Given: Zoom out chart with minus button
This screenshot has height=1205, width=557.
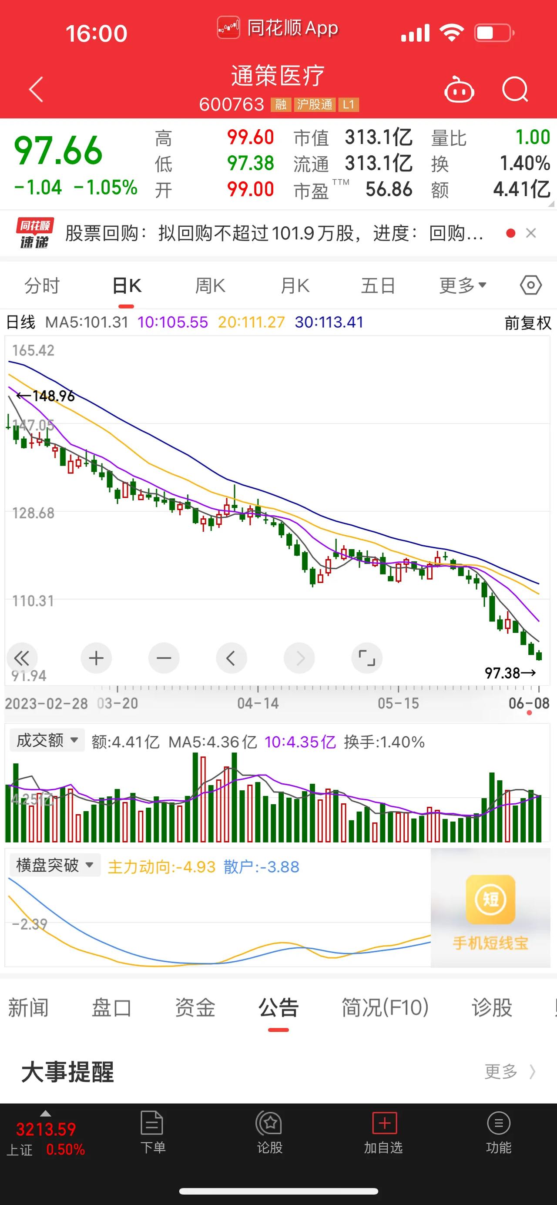Looking at the screenshot, I should pyautogui.click(x=164, y=658).
